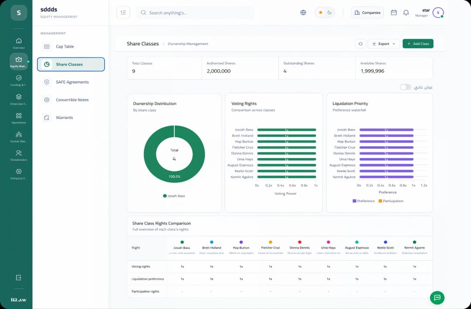Click the Ownership Management breadcrumb
Image resolution: width=471 pixels, height=309 pixels.
188,44
